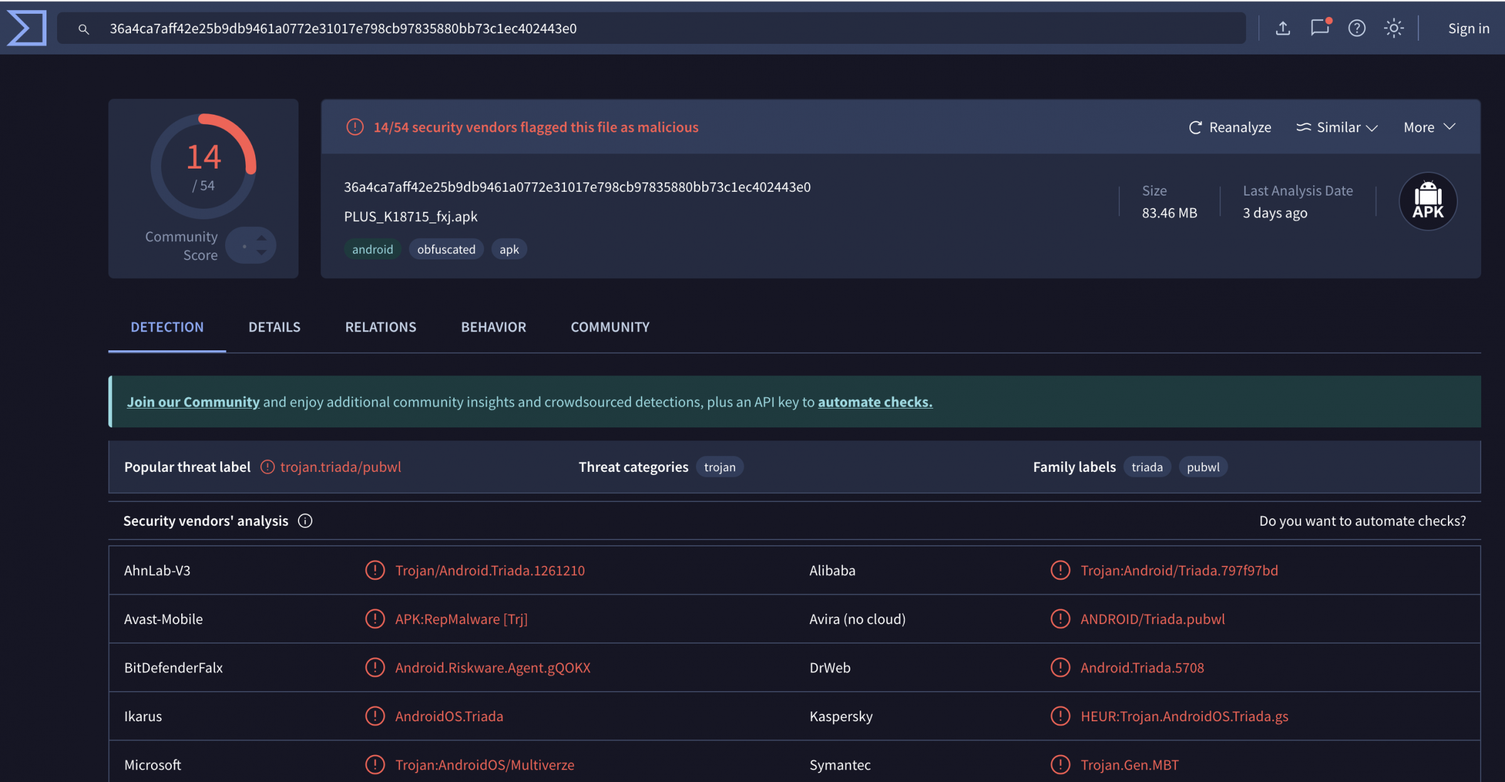Click the Symantec detection alert icon
Viewport: 1505px width, 782px height.
click(x=1060, y=764)
